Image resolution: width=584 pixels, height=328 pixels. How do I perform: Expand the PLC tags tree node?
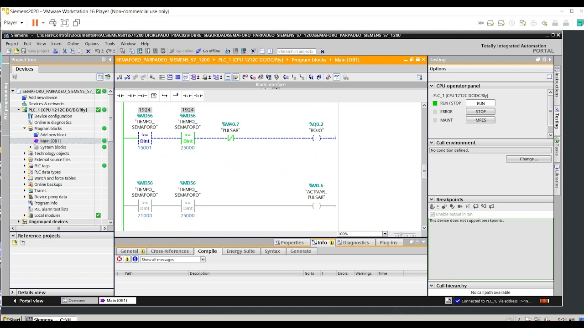[25, 166]
